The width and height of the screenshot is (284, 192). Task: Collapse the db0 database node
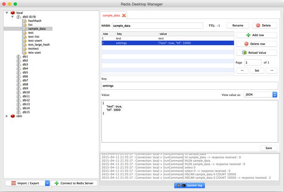coord(12,17)
